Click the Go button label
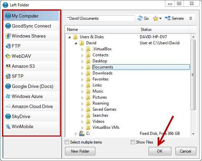Screen dimensions: 202x161 [x=146, y=18]
